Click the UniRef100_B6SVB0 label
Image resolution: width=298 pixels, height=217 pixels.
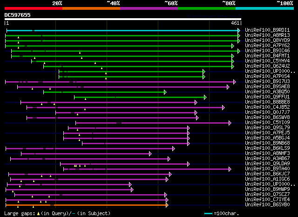[x=267, y=205]
